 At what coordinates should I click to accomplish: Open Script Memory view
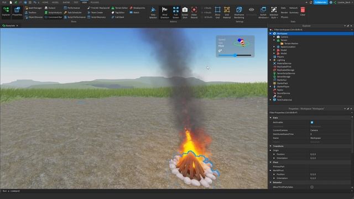point(96,17)
